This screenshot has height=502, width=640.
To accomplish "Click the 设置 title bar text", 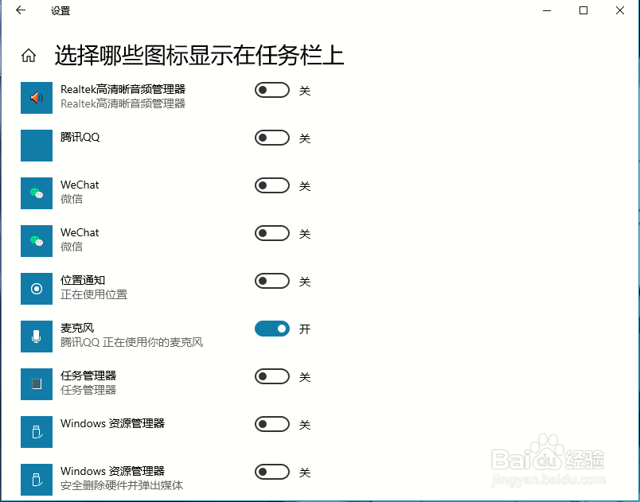I will tap(60, 11).
